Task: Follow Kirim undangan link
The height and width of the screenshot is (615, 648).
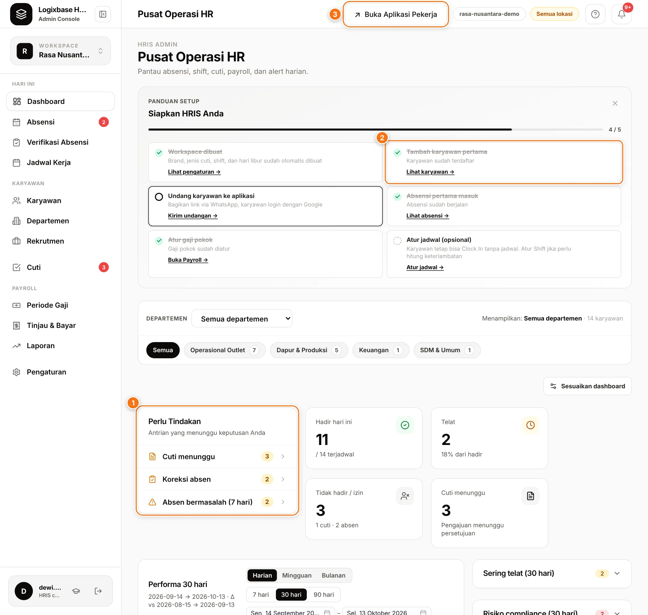Action: click(193, 216)
